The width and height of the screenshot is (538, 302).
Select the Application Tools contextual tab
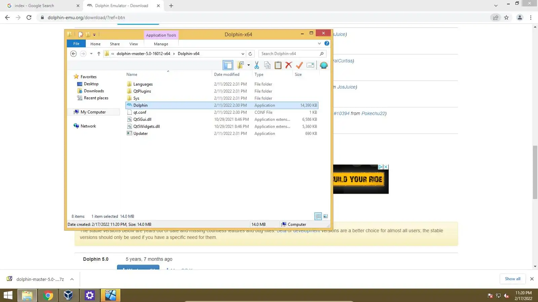click(x=161, y=35)
